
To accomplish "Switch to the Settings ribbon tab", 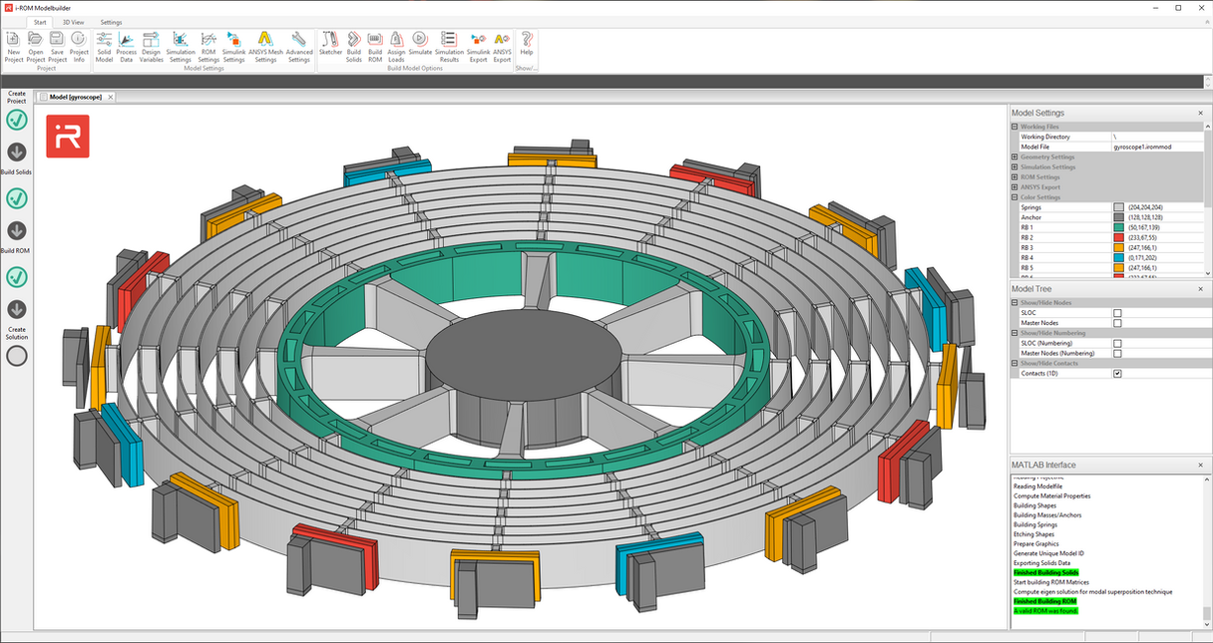I will 111,21.
